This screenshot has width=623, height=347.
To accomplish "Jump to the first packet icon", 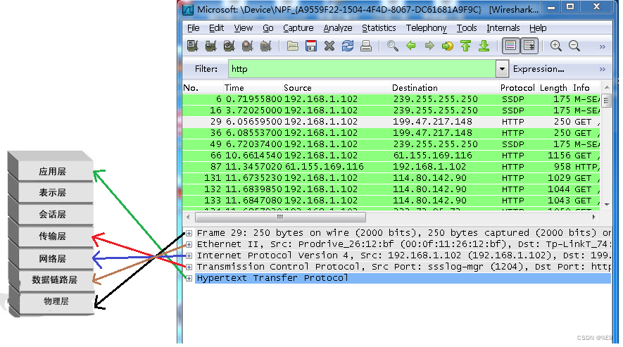I will 465,46.
